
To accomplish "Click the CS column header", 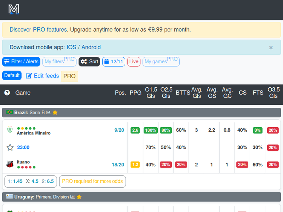I will click(x=243, y=93).
